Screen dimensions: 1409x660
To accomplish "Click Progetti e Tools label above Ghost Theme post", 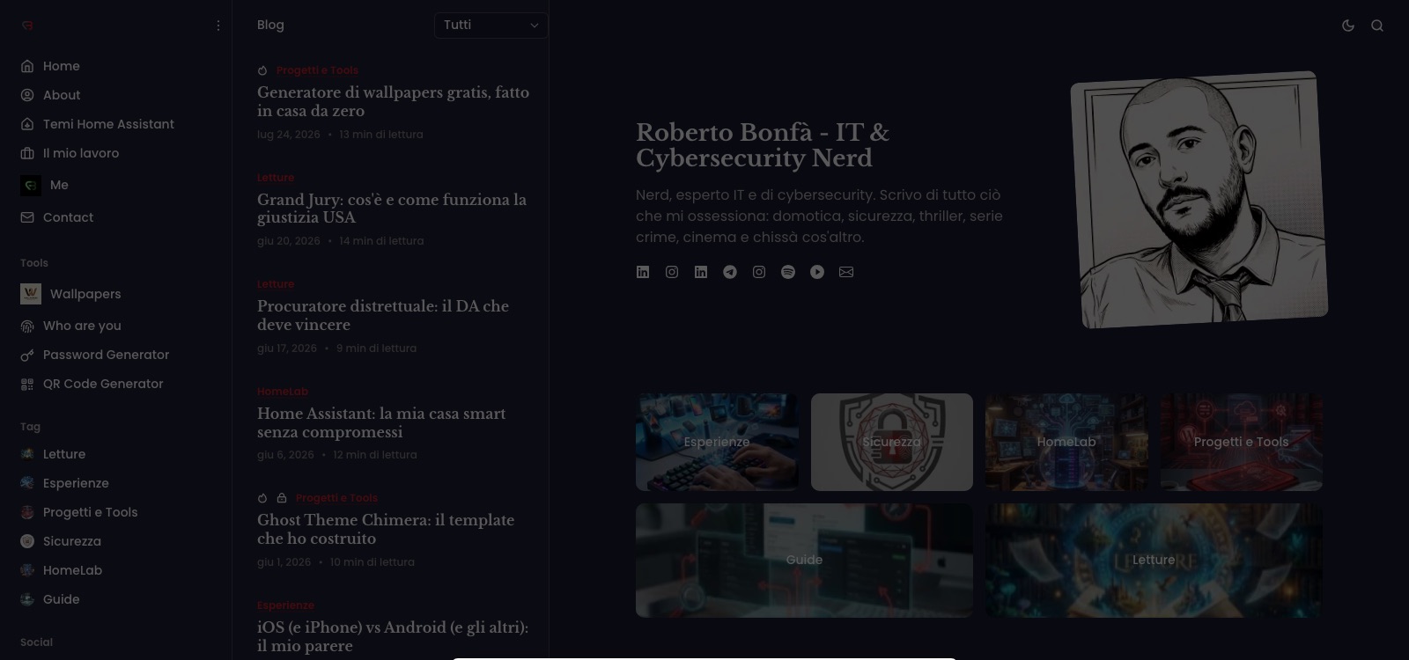I will tap(336, 498).
